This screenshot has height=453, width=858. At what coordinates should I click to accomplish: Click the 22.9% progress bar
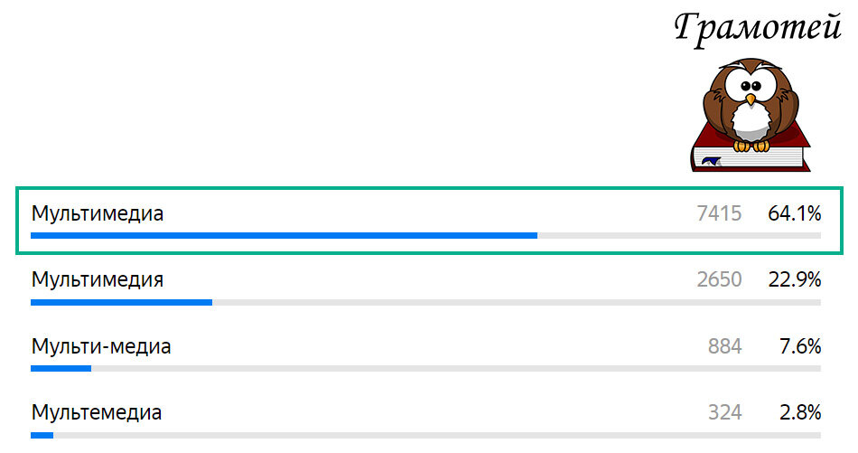tap(425, 302)
